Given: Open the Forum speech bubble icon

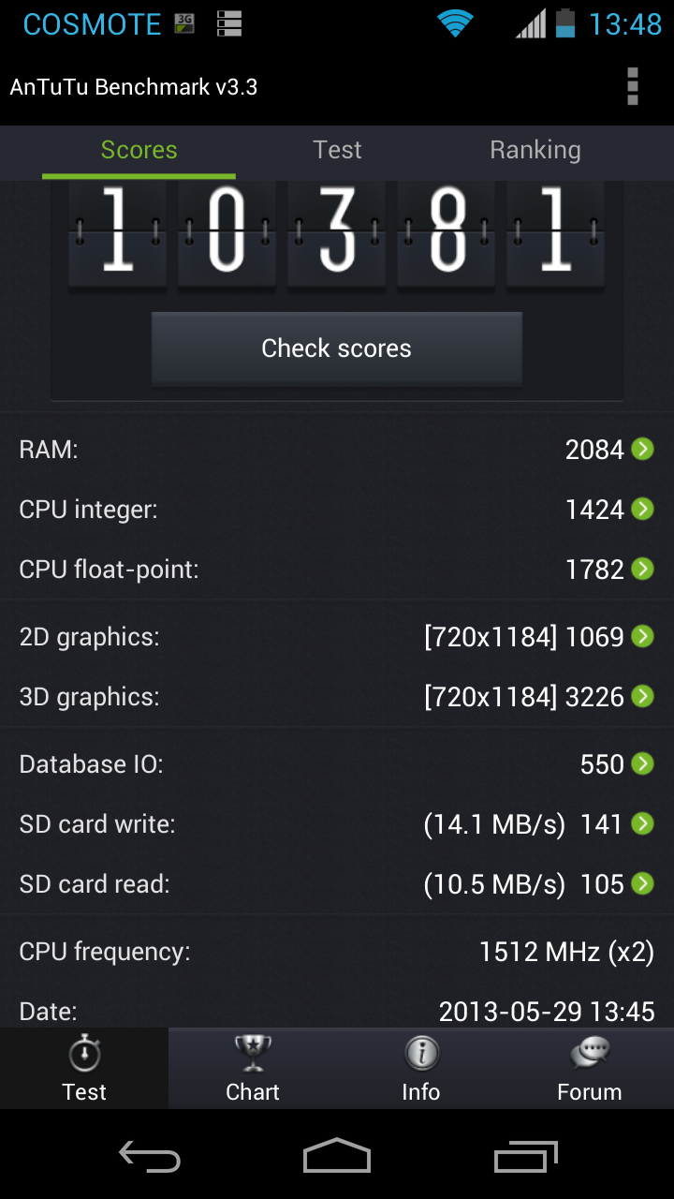Looking at the screenshot, I should pyautogui.click(x=590, y=1055).
